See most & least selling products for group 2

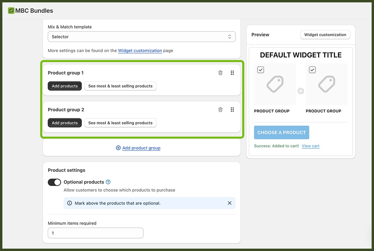click(x=120, y=123)
